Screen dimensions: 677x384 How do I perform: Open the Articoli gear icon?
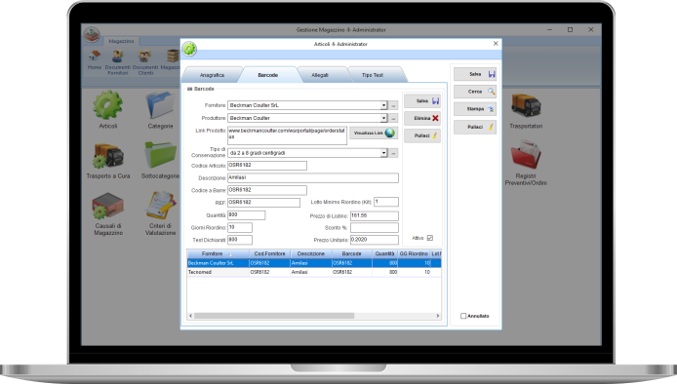108,105
